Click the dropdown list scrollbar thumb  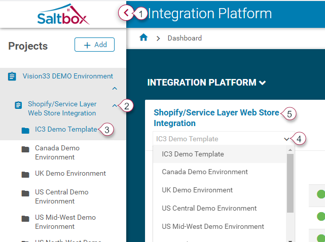(x=291, y=183)
